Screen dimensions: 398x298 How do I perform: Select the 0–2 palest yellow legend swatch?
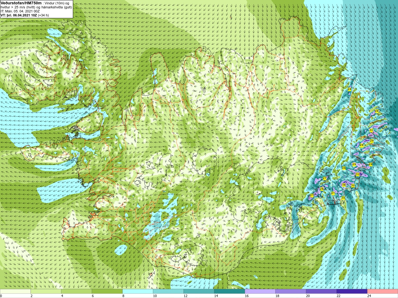point(15,291)
